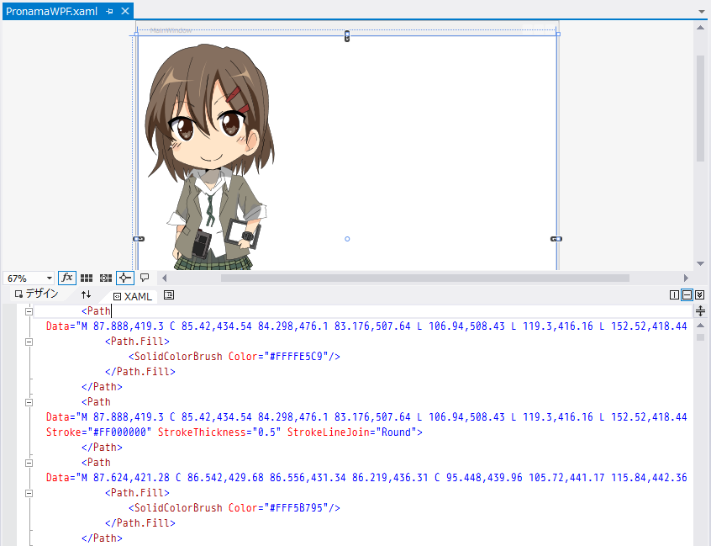711x546 pixels.
Task: Collapse the first Path.Fill node
Action: [x=29, y=342]
